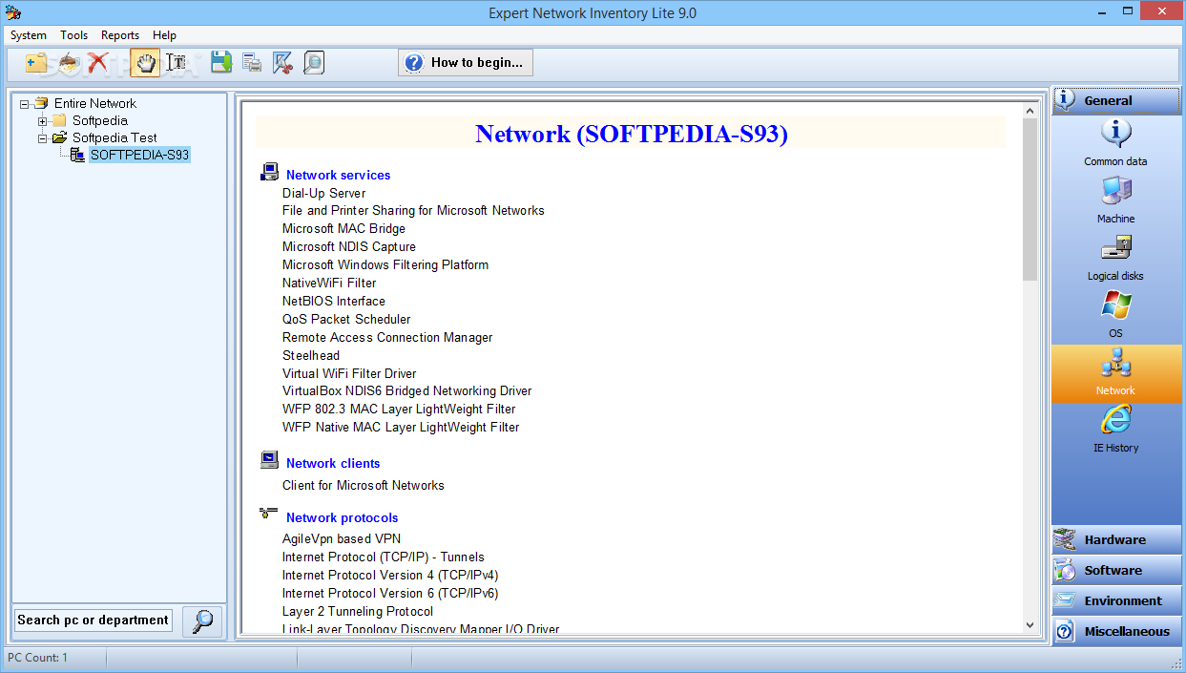Click the AgileVpn based VPN entry
The height and width of the screenshot is (673, 1186).
tap(342, 538)
